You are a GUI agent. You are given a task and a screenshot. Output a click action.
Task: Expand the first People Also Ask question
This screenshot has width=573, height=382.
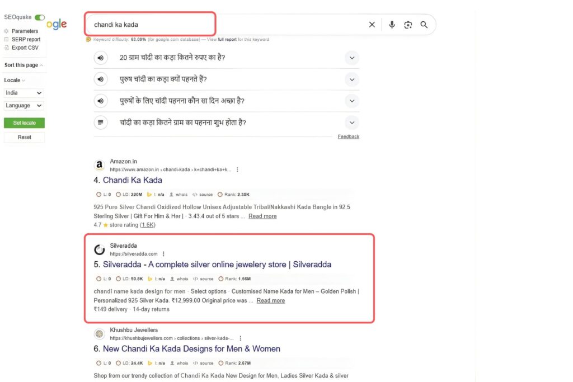pos(352,57)
